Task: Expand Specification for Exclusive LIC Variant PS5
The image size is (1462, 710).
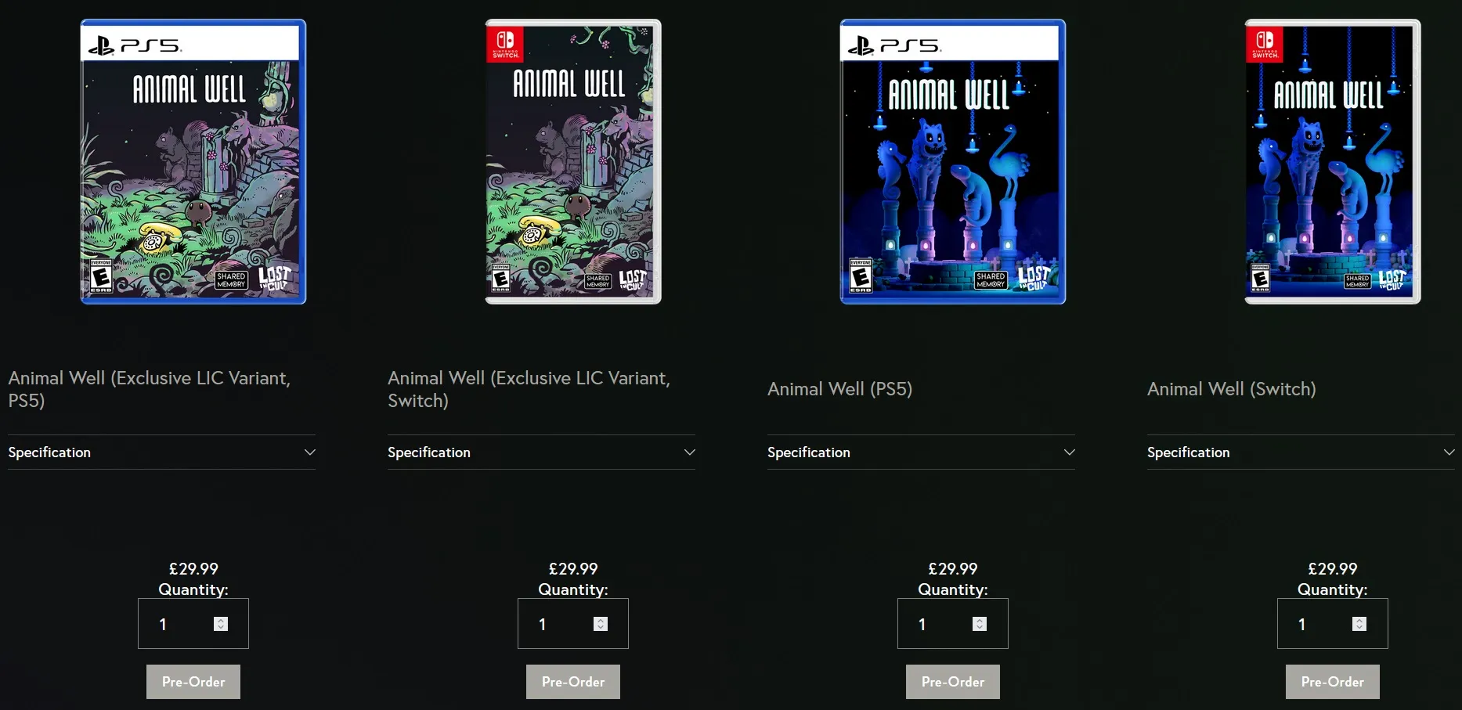Action: click(162, 452)
